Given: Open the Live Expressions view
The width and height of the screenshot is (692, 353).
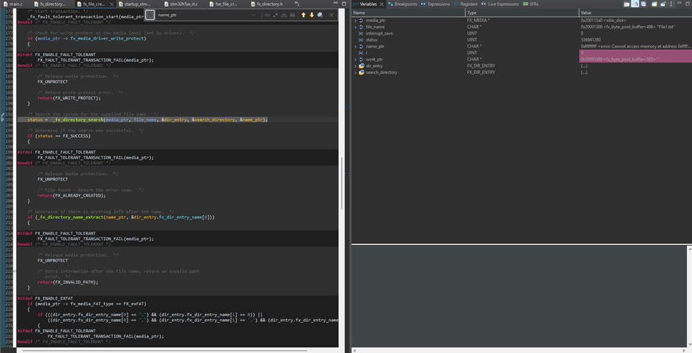Looking at the screenshot, I should pyautogui.click(x=500, y=4).
